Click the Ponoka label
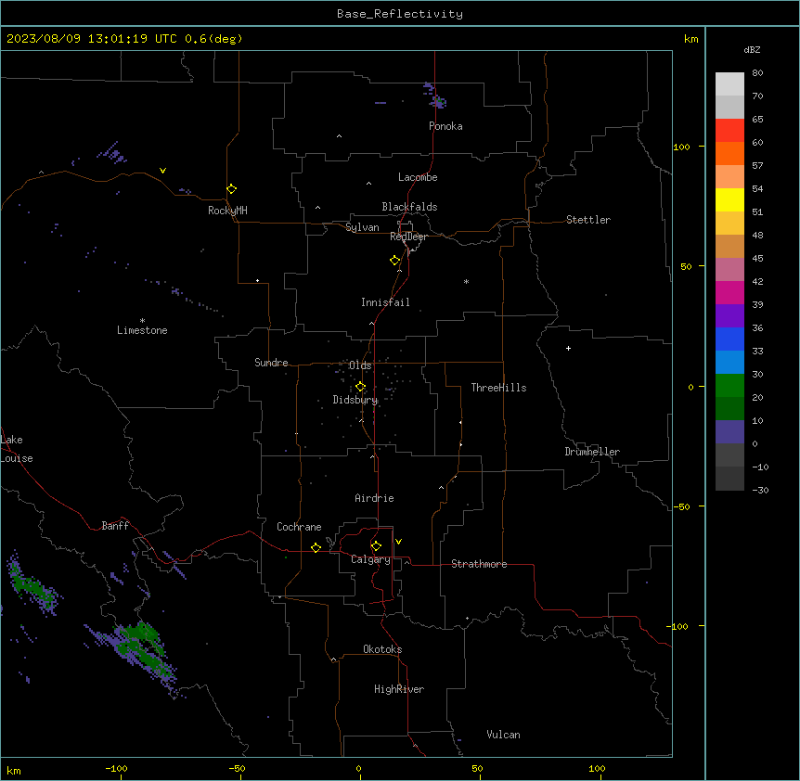The width and height of the screenshot is (800, 781). (x=445, y=126)
